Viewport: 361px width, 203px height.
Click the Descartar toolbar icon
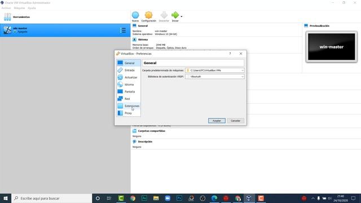pyautogui.click(x=164, y=16)
